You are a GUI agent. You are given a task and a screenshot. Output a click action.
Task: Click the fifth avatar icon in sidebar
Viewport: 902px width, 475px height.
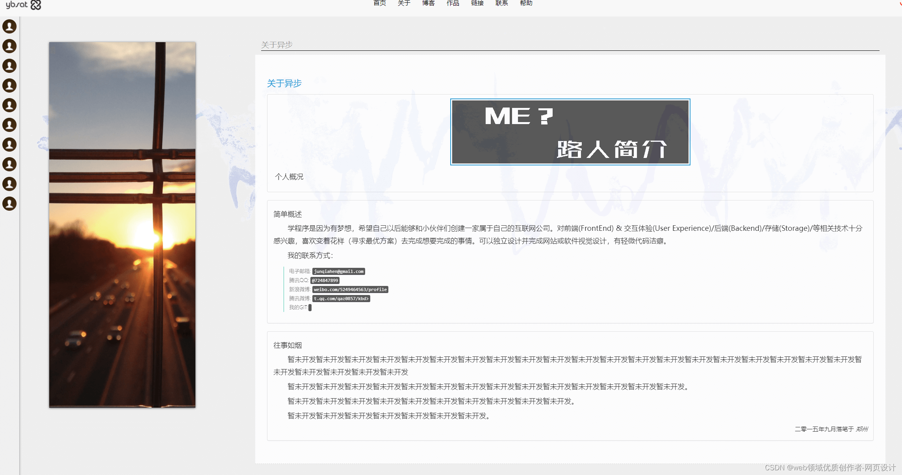click(x=9, y=105)
